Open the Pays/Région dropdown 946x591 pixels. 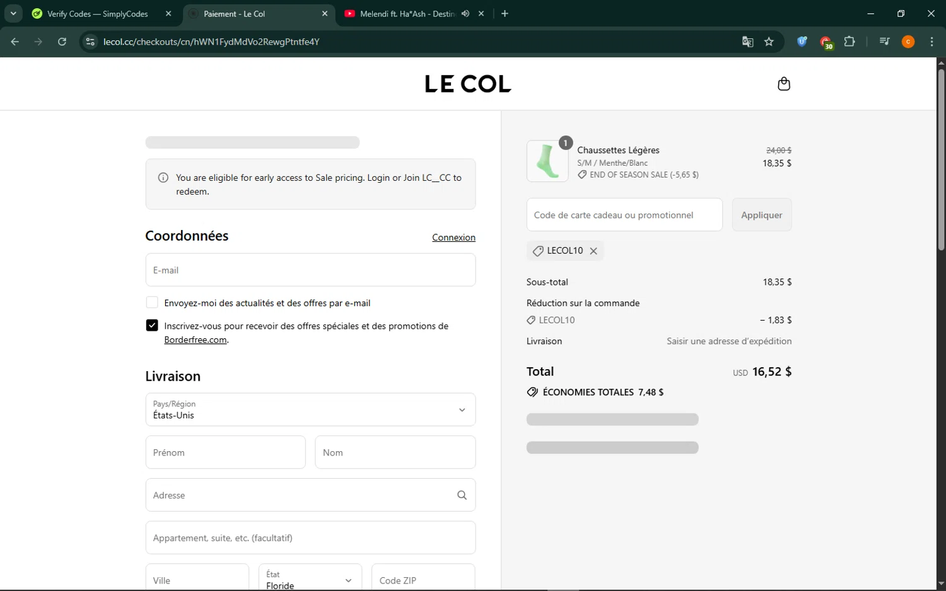point(310,410)
